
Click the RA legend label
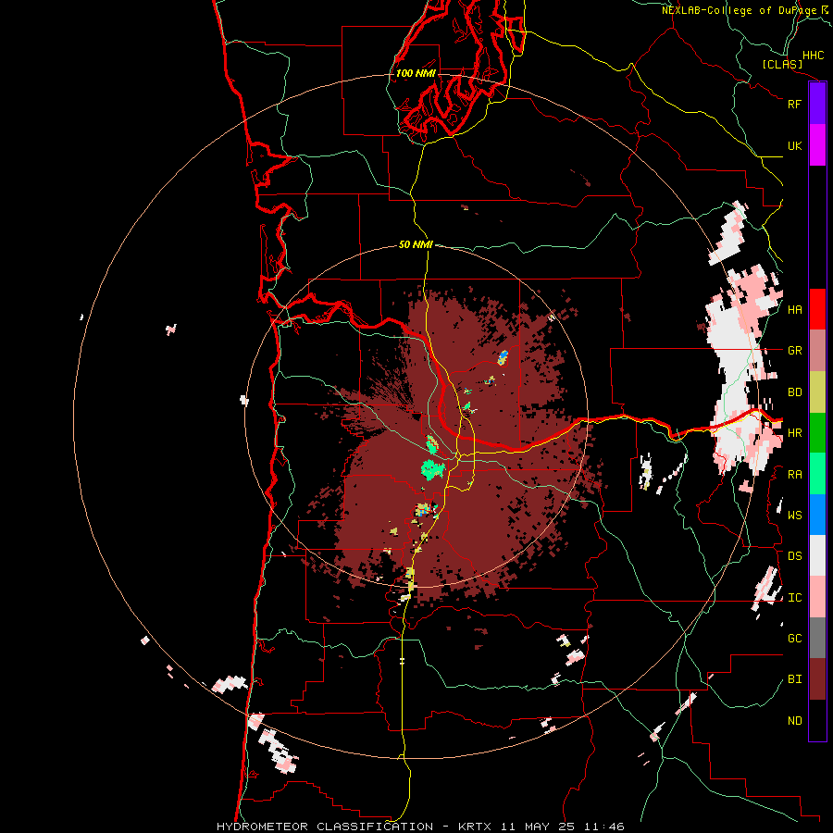click(794, 475)
